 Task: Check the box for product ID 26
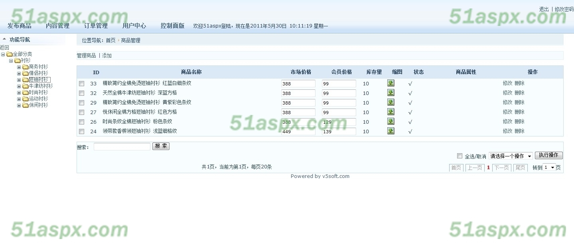tap(81, 122)
